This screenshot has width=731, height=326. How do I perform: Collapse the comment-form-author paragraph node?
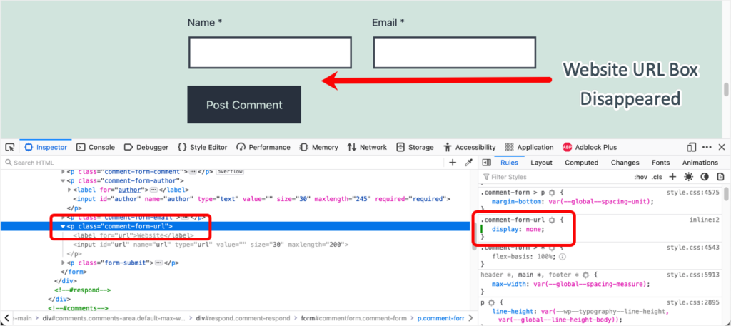click(64, 180)
